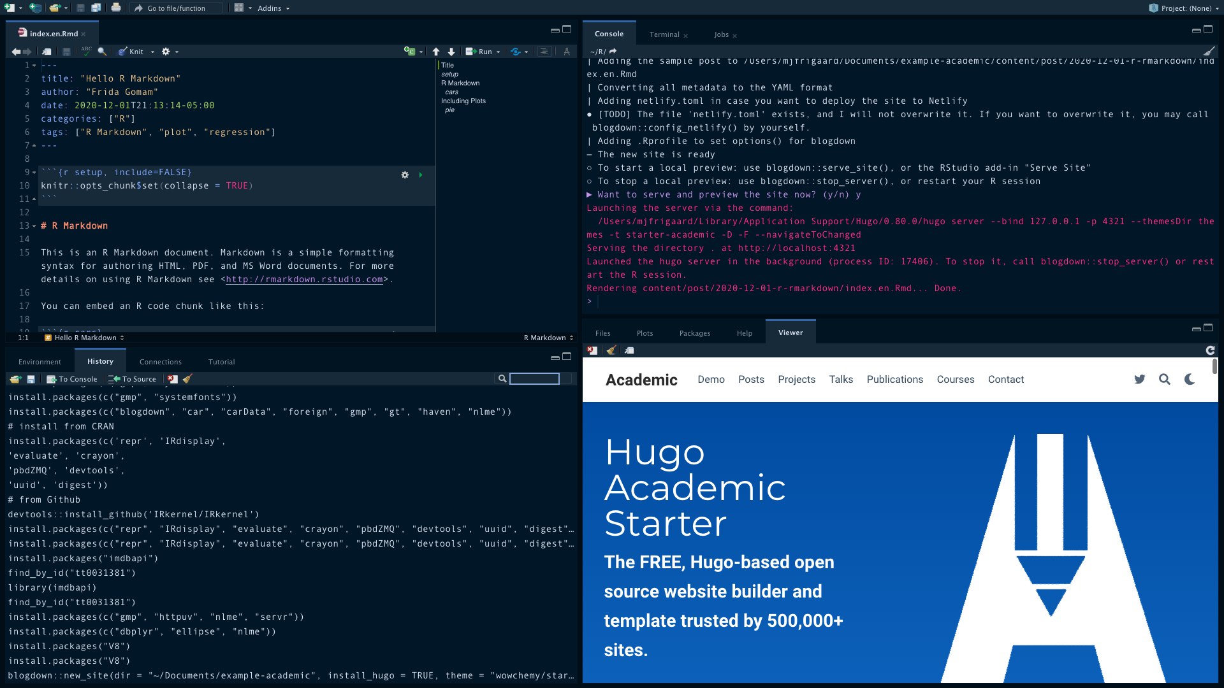Open the Environment tab
1224x688 pixels.
(40, 362)
